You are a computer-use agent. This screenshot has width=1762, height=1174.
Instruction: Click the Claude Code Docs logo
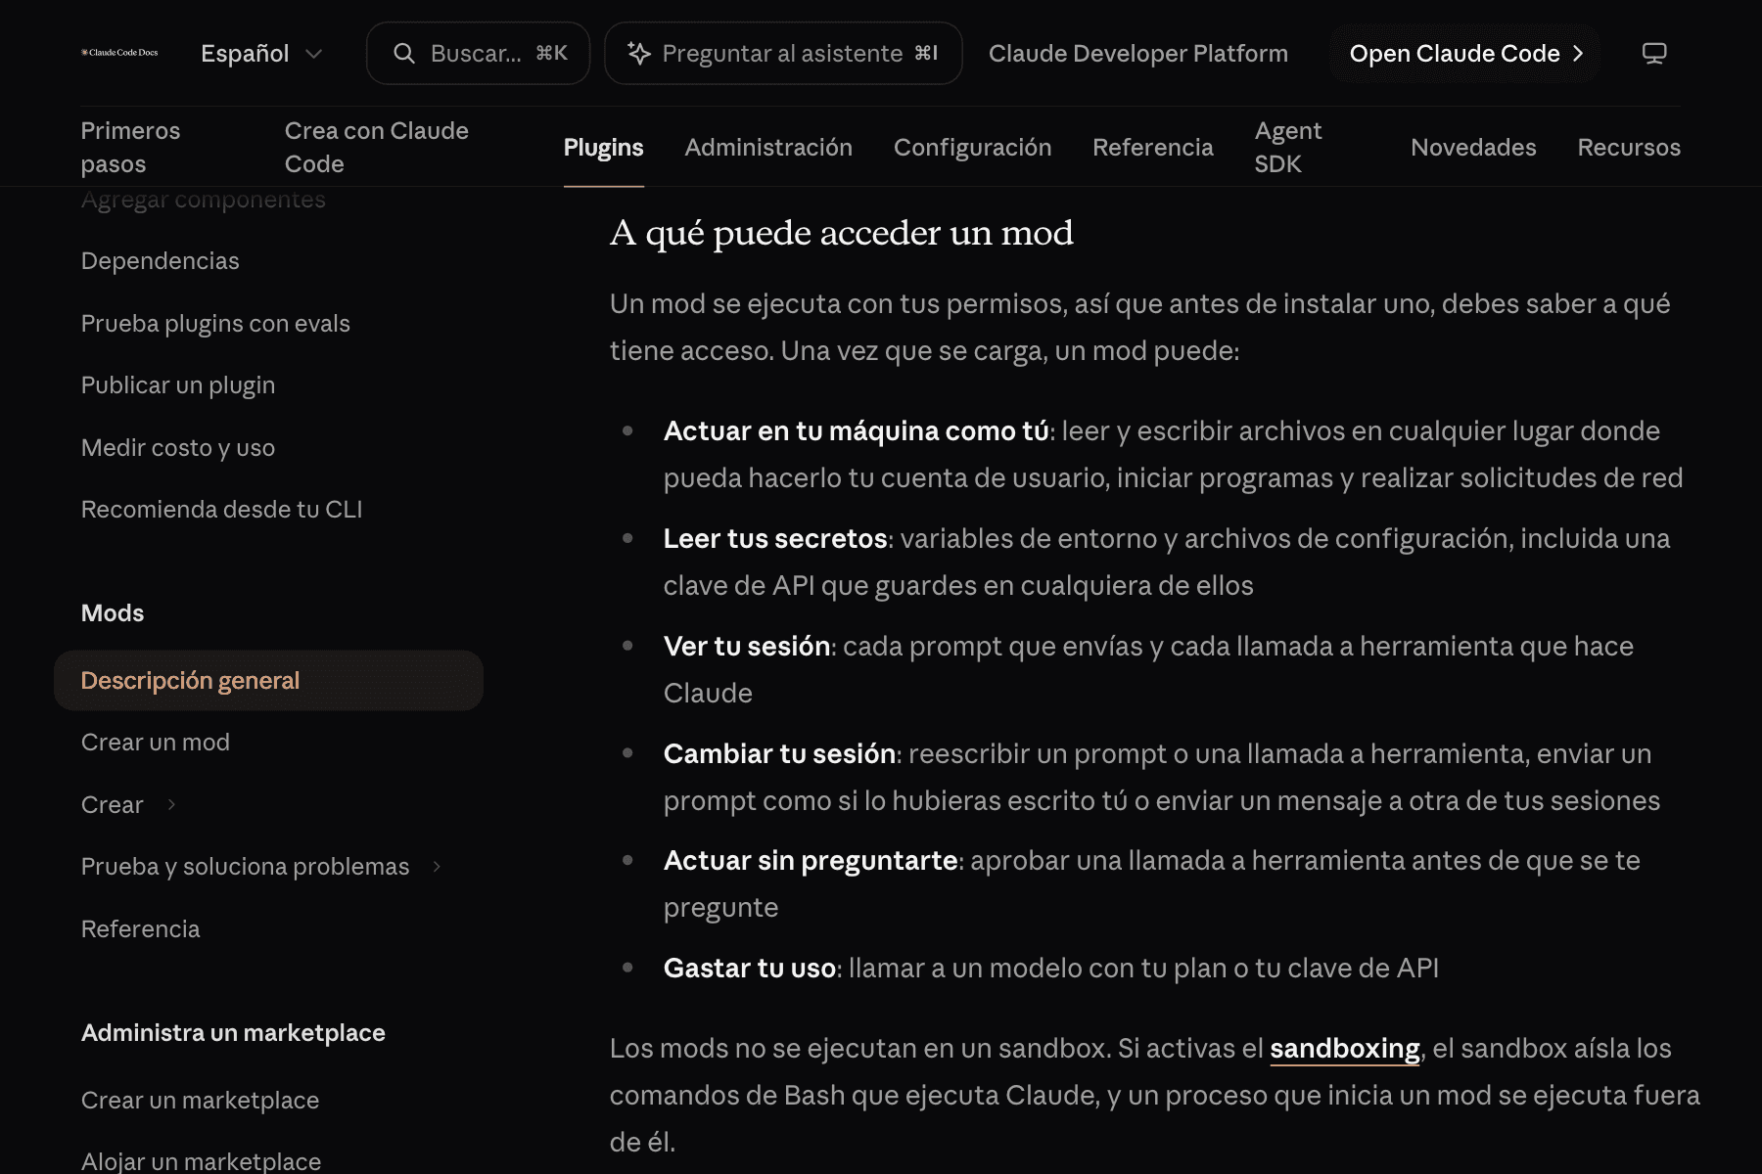pyautogui.click(x=119, y=53)
